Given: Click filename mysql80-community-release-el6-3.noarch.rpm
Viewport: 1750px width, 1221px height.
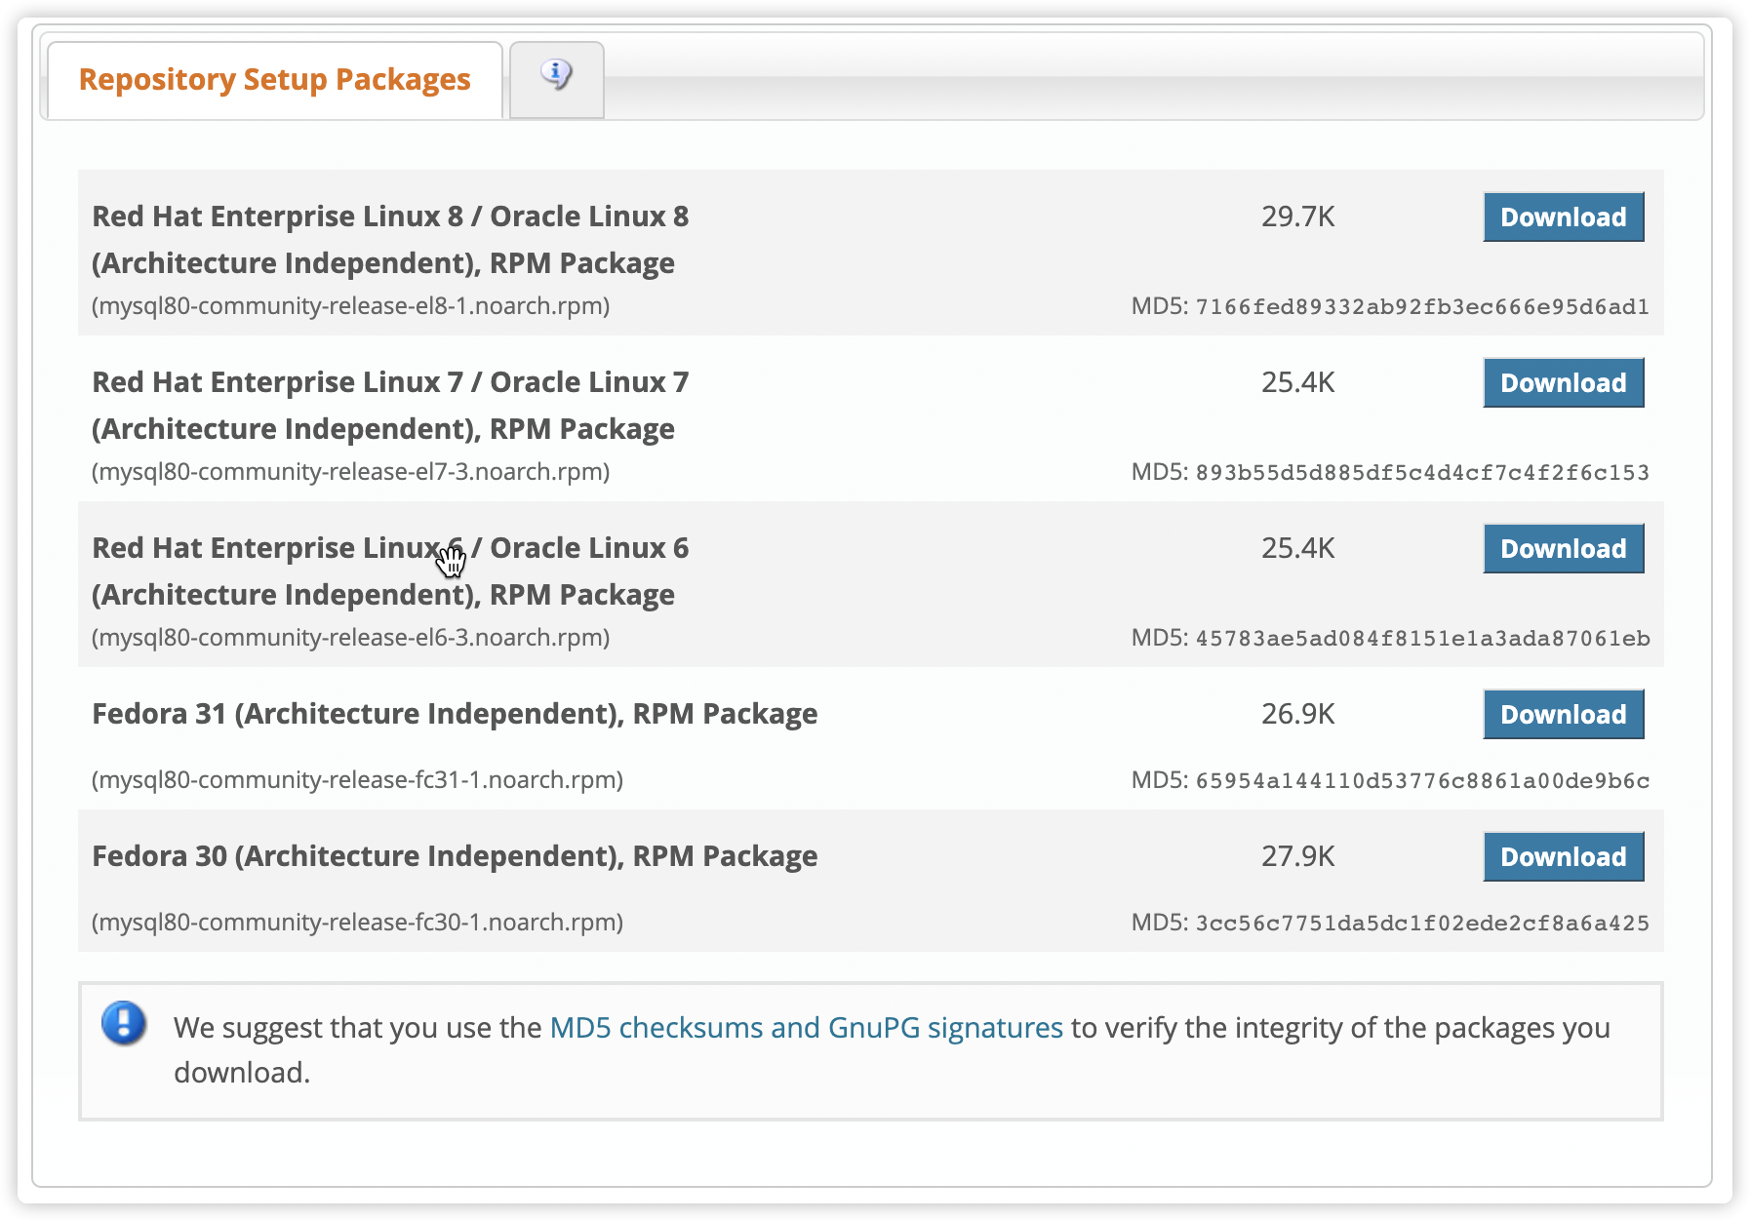Looking at the screenshot, I should [350, 638].
